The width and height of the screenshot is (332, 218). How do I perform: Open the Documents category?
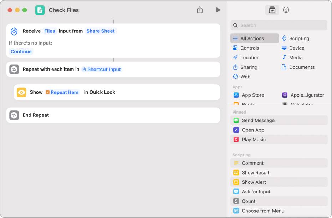(302, 67)
